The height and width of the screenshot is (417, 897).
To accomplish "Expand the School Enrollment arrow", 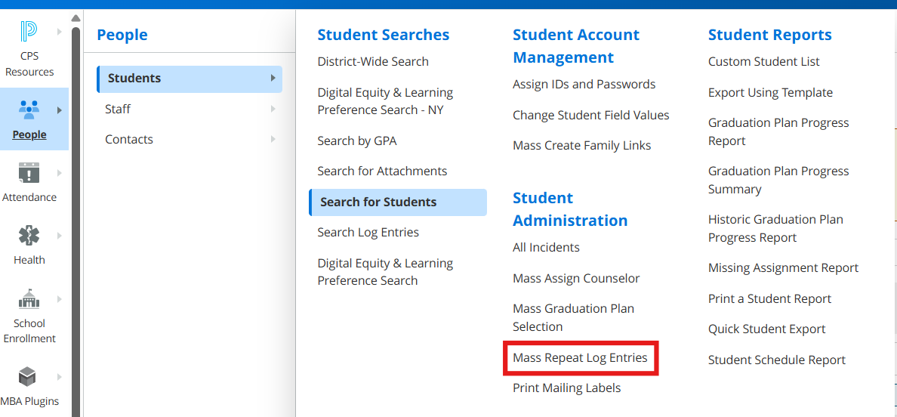I will coord(60,298).
